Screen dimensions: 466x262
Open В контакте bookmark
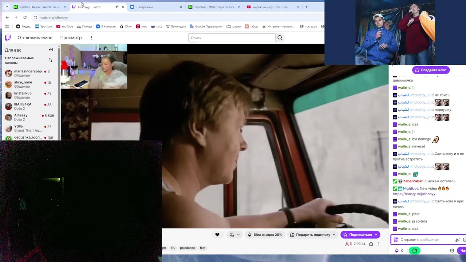tap(106, 26)
